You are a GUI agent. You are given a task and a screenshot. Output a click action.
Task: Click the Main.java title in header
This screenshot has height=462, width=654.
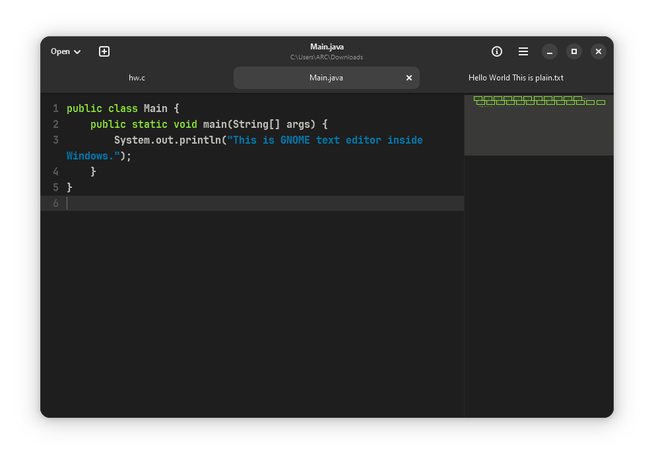(x=327, y=47)
